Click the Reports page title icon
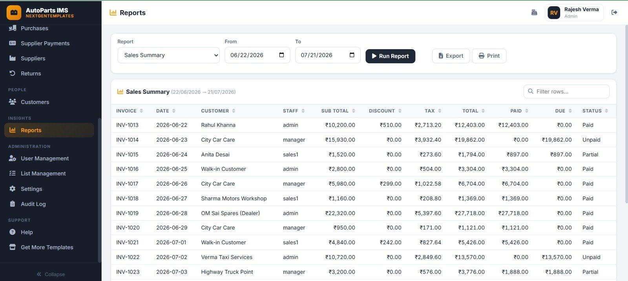This screenshot has height=281, width=628. coord(113,13)
